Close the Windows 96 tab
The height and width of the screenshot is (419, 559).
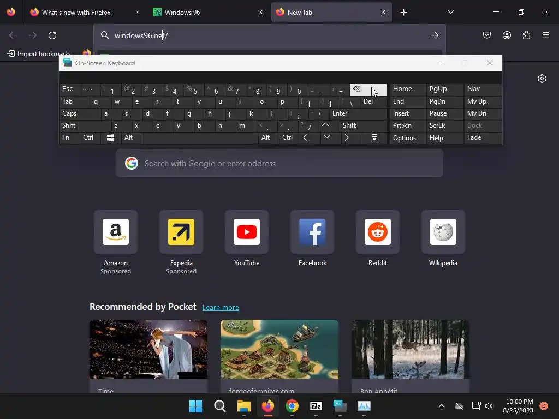coord(260,12)
